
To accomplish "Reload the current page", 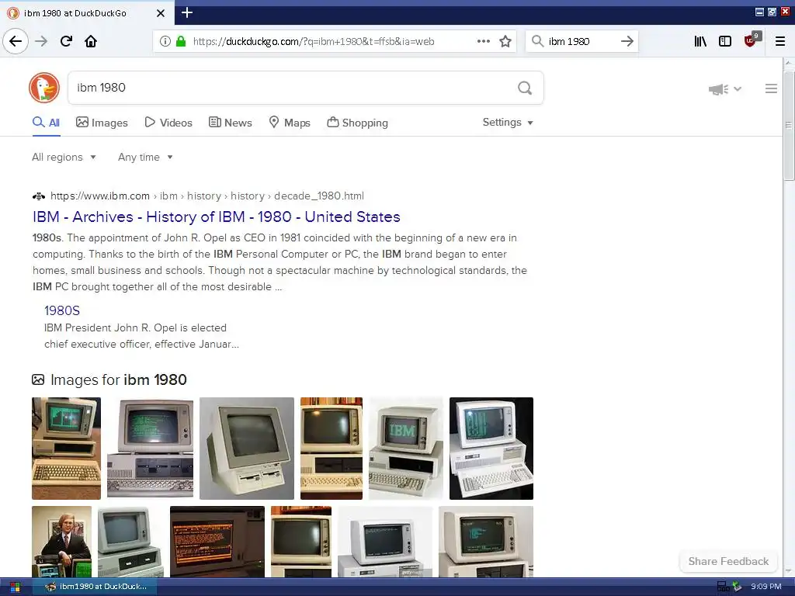I will click(x=67, y=41).
